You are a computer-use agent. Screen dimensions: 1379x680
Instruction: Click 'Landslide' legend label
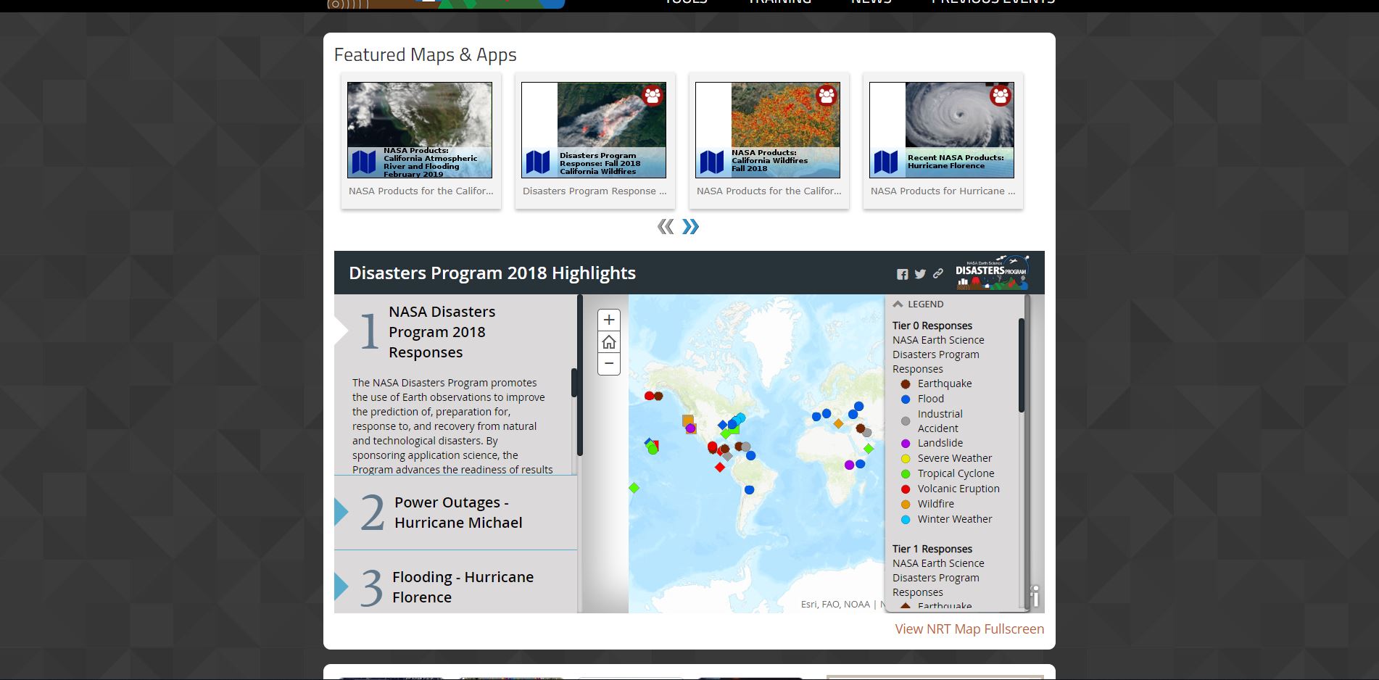pyautogui.click(x=940, y=443)
